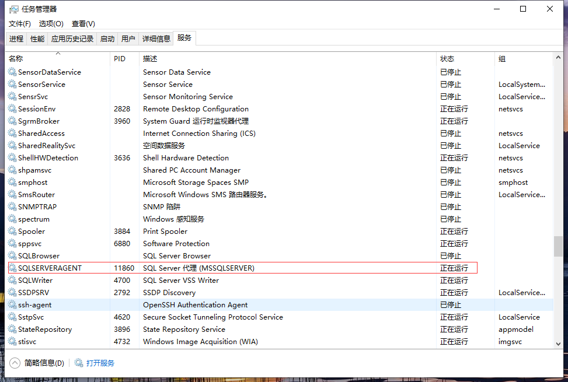Click the sppsvc service gear icon
The width and height of the screenshot is (568, 382).
click(12, 243)
